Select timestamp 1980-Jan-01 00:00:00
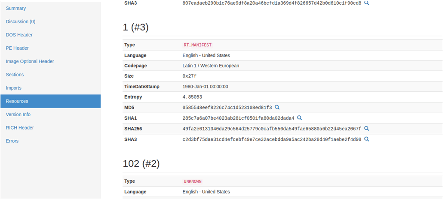The image size is (445, 199). (x=205, y=87)
